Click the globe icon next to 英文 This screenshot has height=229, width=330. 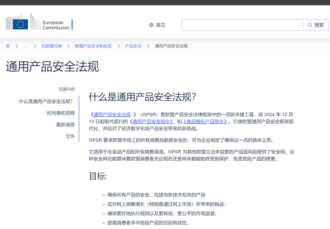tap(151, 25)
